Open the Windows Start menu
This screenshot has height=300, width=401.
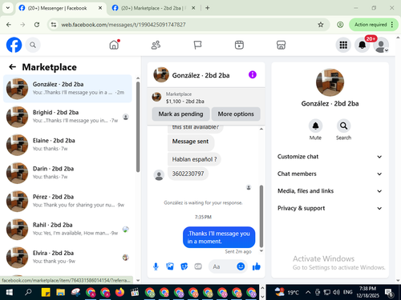pos(10,293)
